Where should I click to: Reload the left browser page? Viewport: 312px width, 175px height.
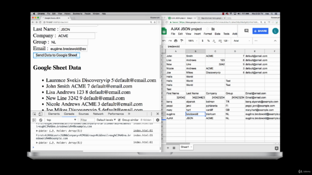click(40, 22)
